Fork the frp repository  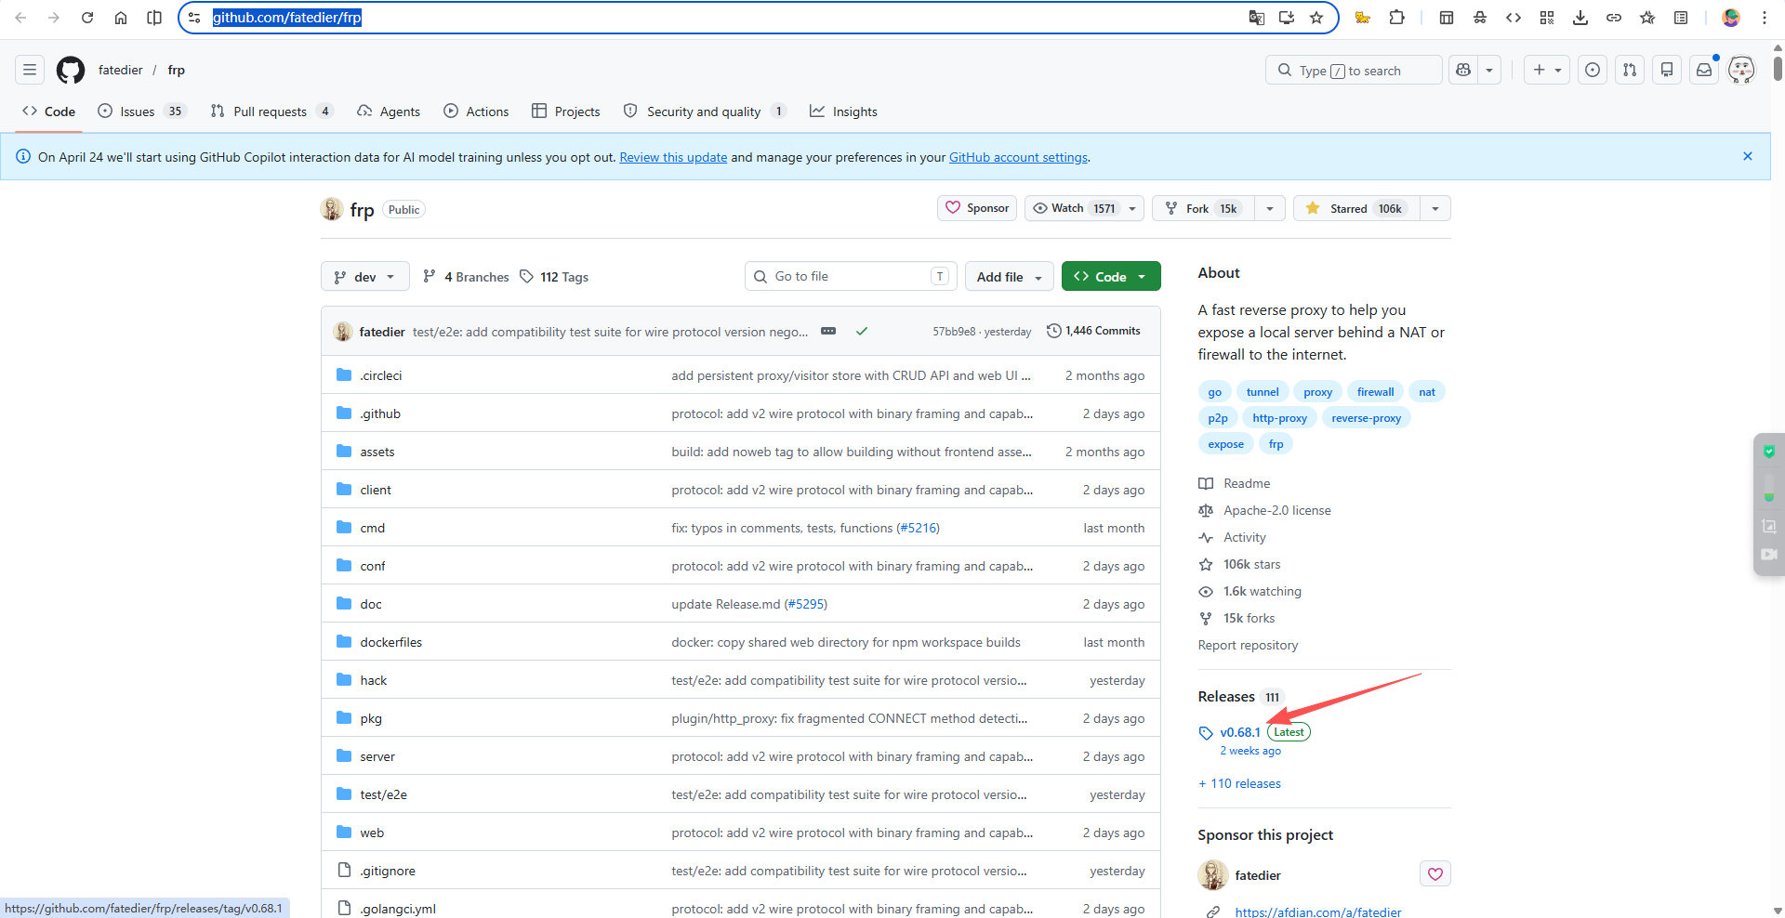coord(1203,208)
